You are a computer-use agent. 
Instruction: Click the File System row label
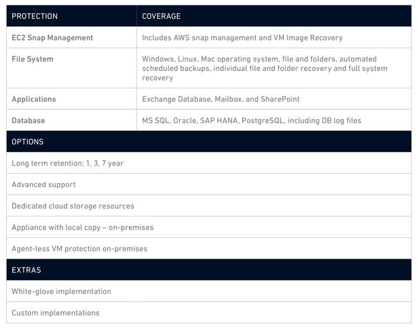[32, 59]
